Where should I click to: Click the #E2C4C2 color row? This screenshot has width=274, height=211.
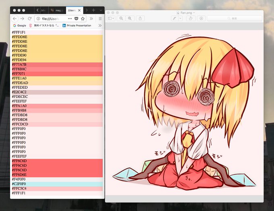[x=57, y=92]
